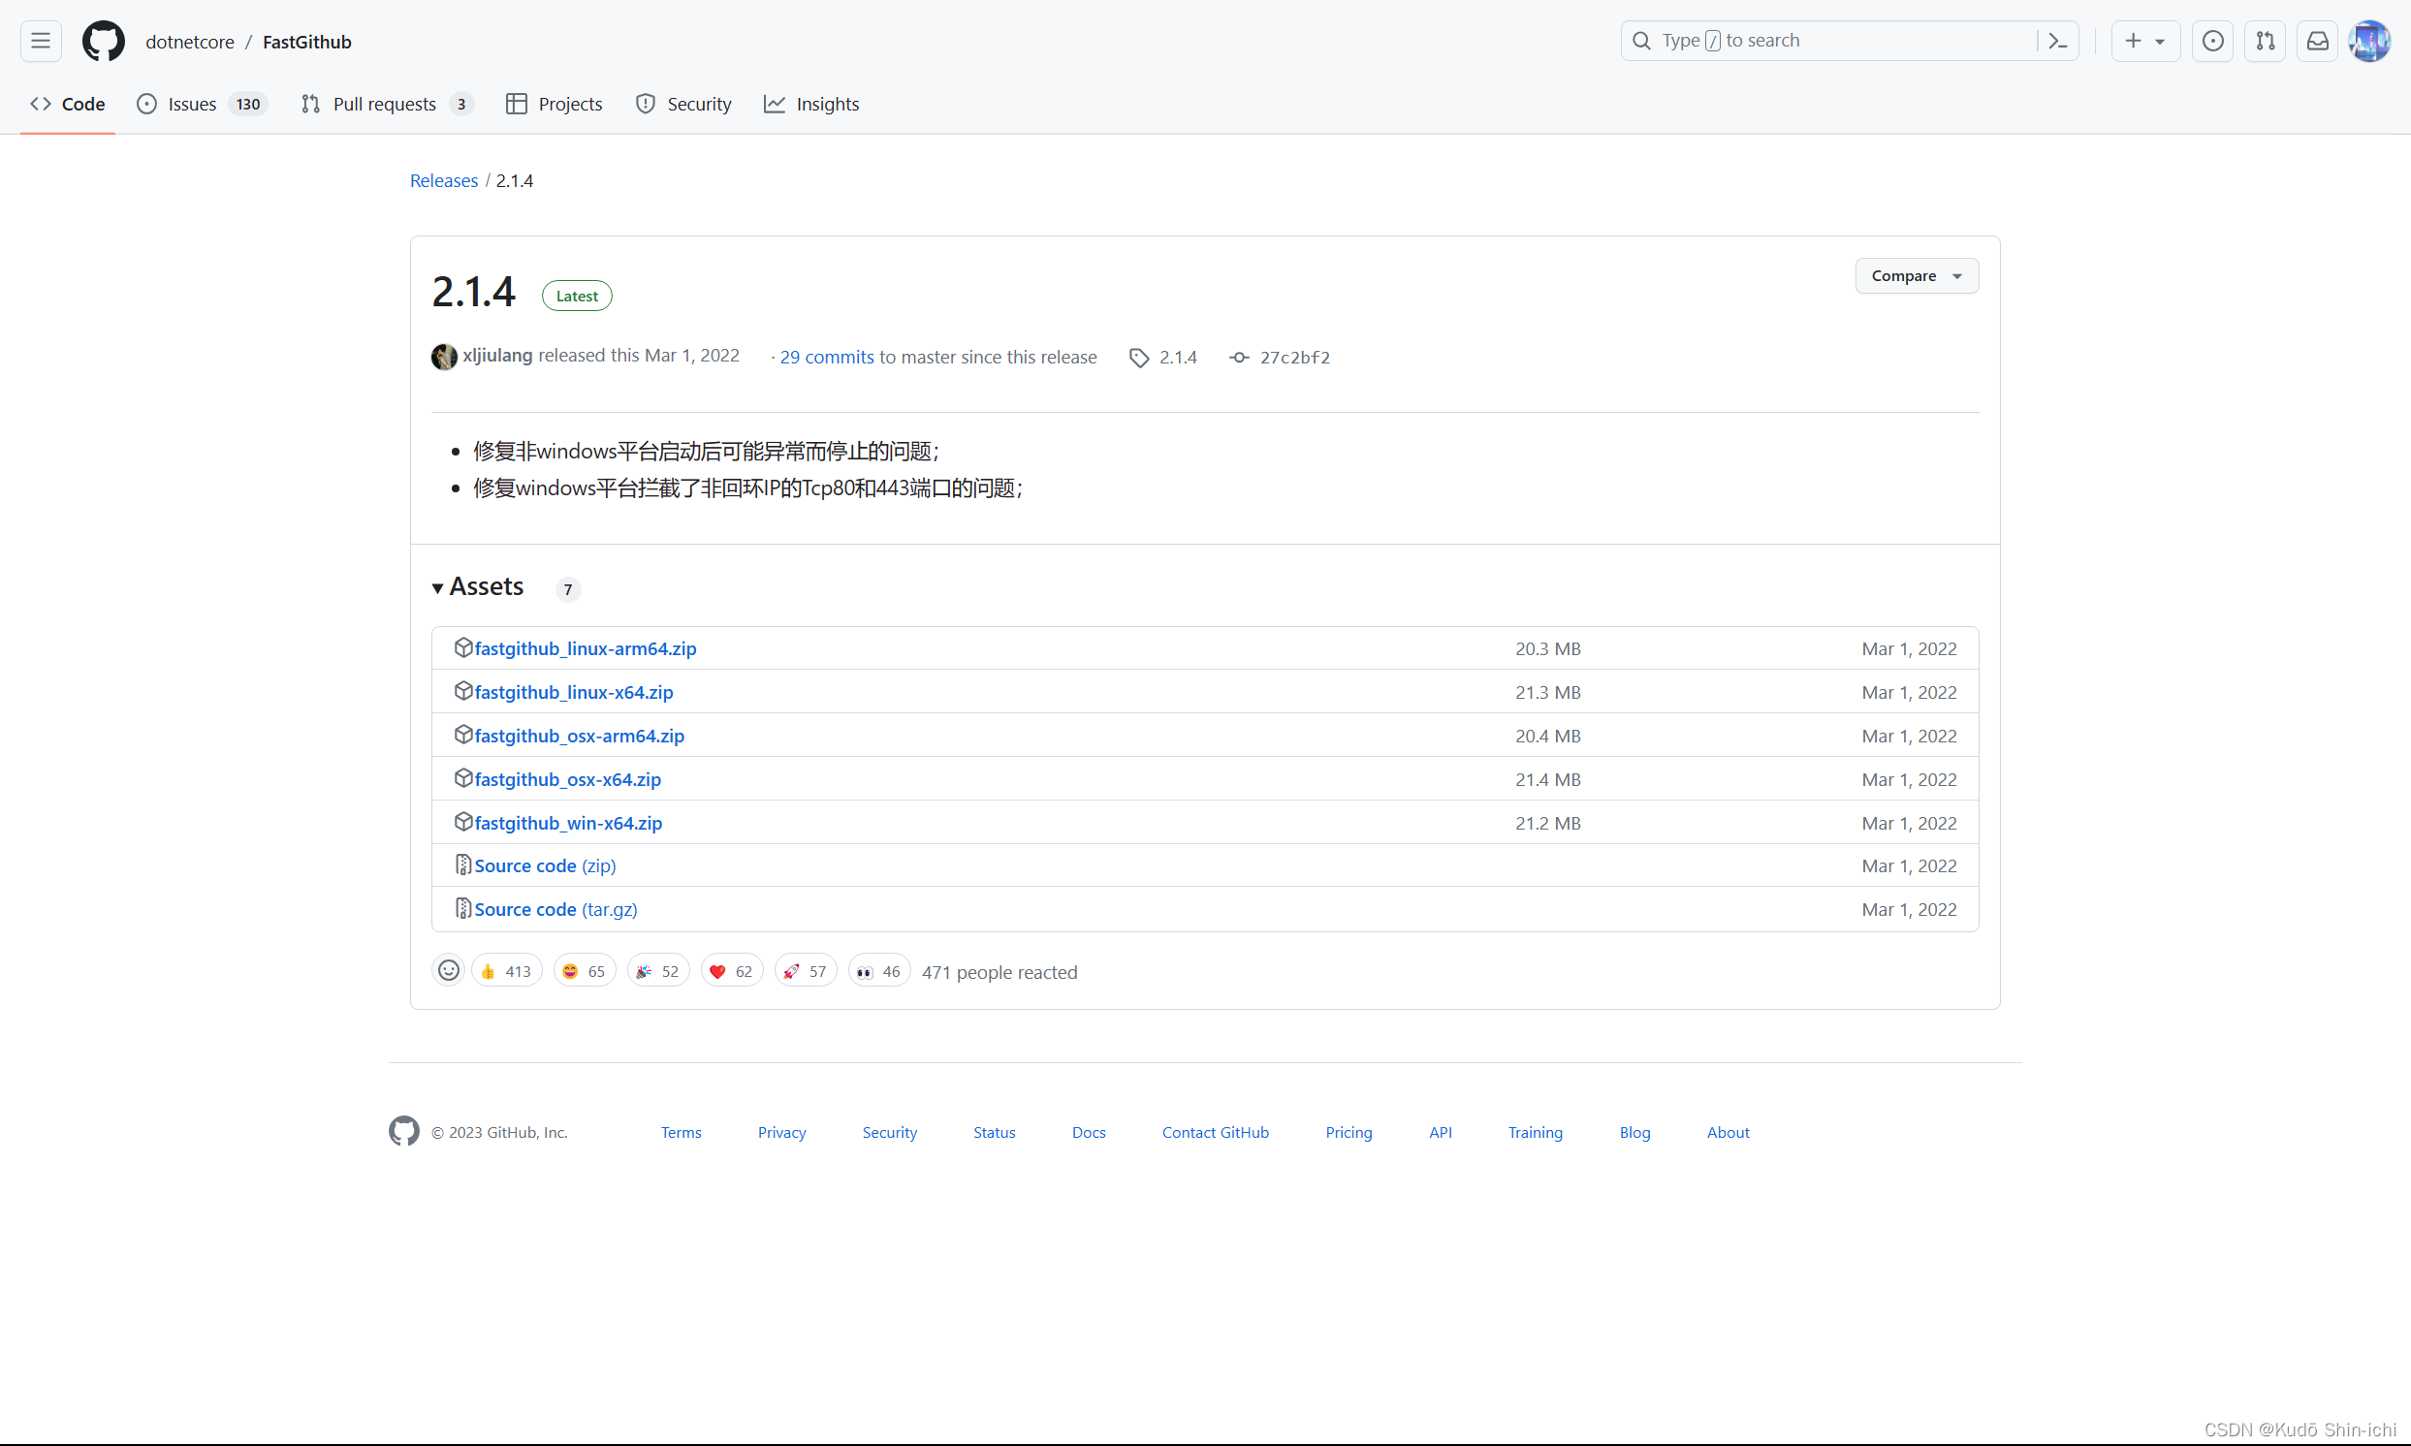Toggle hooray reaction with 52
Screen dimensions: 2411x1446
[658, 971]
